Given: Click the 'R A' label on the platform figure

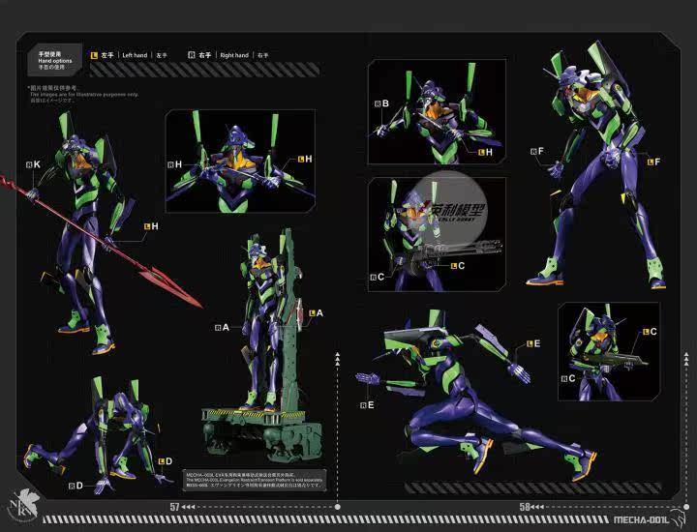Looking at the screenshot, I should click(222, 328).
